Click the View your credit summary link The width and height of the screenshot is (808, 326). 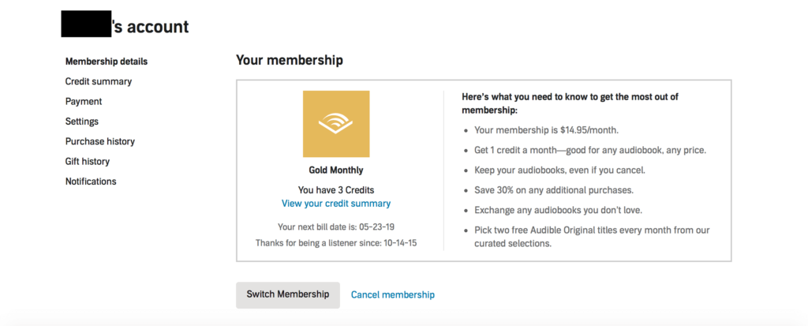[336, 204]
